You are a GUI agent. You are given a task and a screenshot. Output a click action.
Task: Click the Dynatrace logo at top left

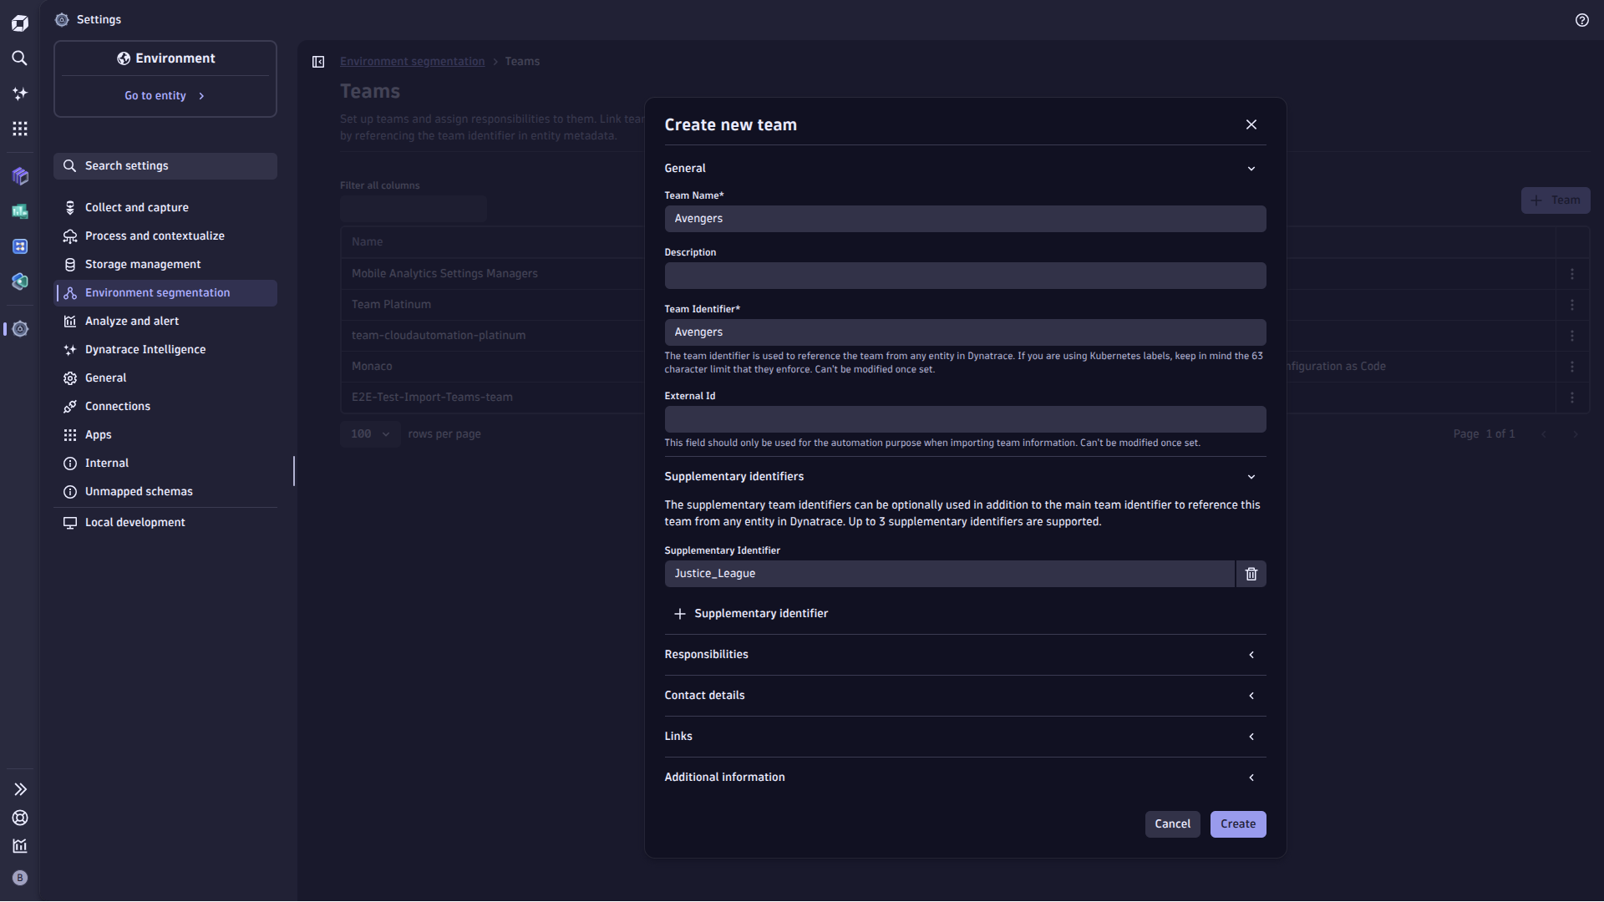point(19,23)
